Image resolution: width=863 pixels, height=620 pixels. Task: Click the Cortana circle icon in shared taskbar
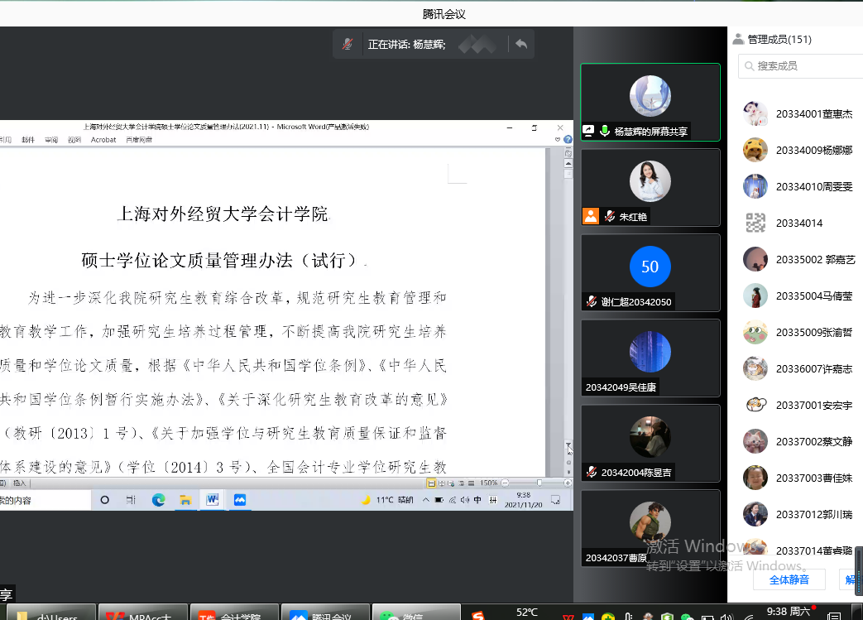click(105, 500)
